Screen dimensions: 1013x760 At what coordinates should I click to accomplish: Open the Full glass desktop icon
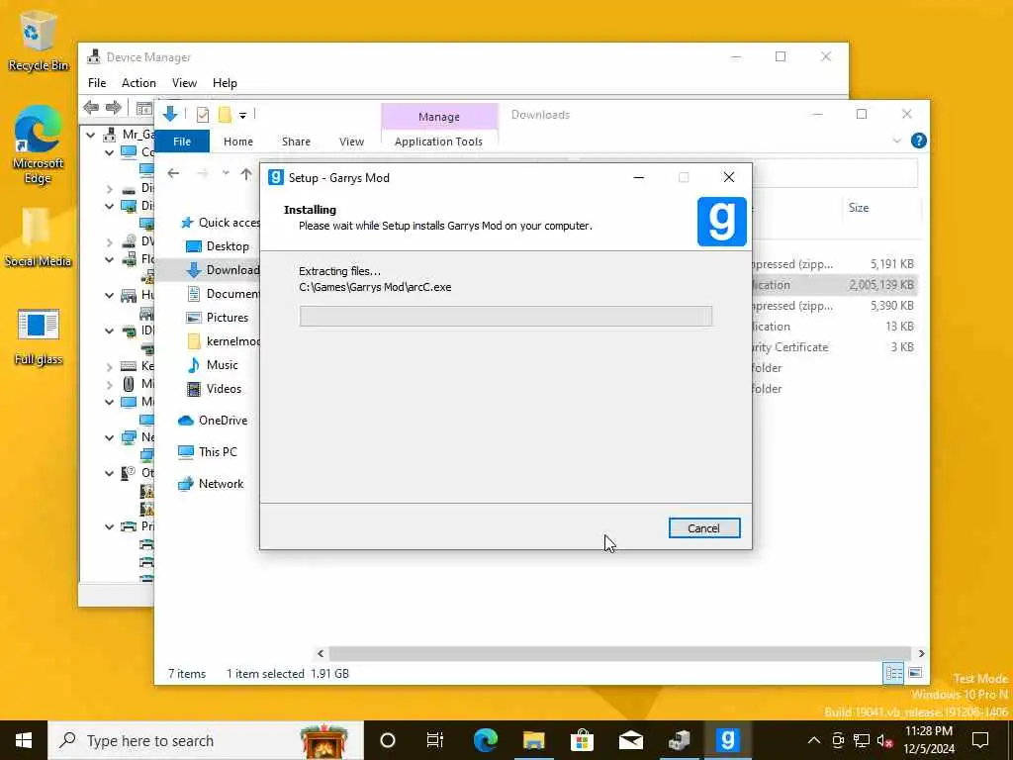(38, 336)
